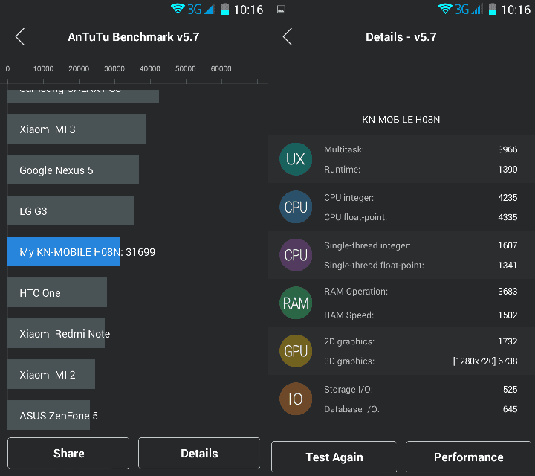
Task: Tap Wi-Fi status icon in left screen
Action: pyautogui.click(x=178, y=9)
